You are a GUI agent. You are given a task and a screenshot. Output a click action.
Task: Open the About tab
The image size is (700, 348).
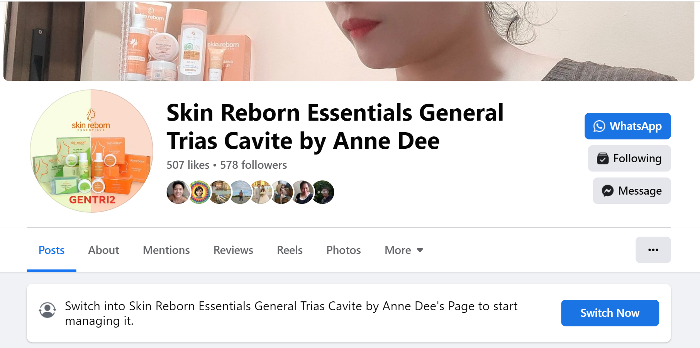(x=103, y=250)
